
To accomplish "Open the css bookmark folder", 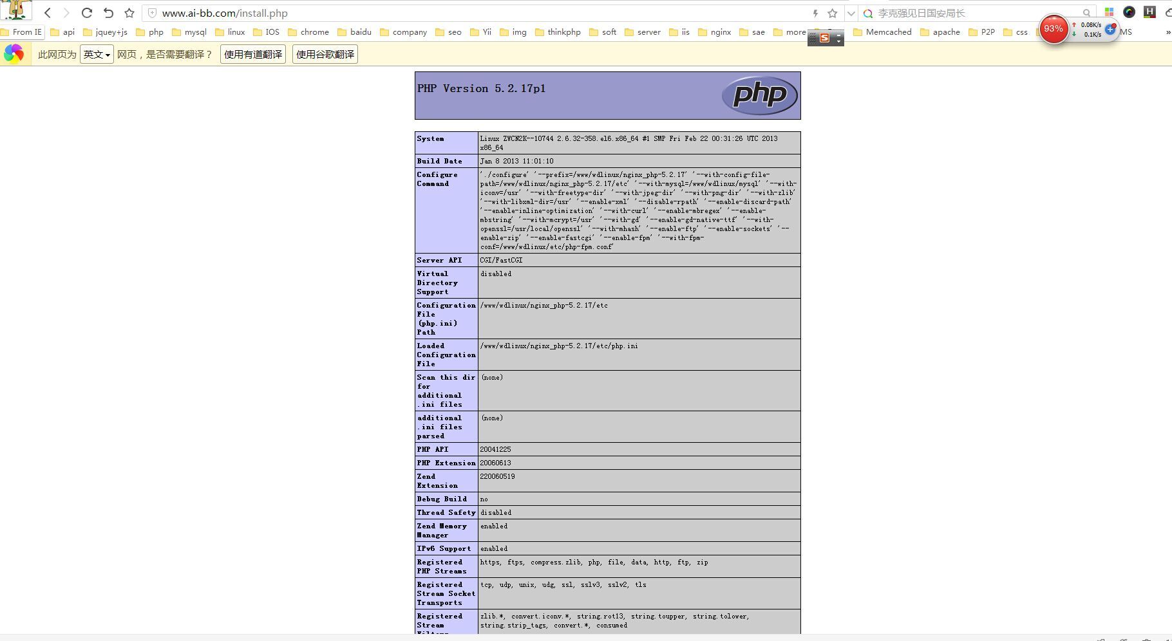I will click(1016, 32).
